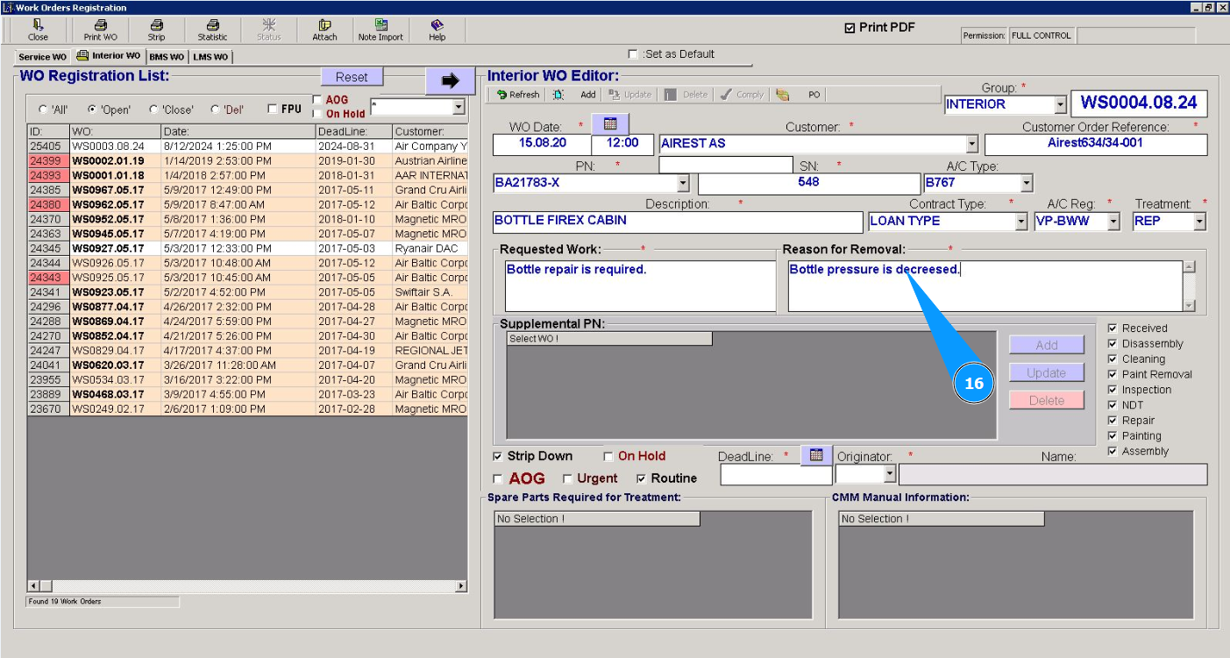Expand the Customer dropdown
Image resolution: width=1230 pixels, height=658 pixels.
coord(970,144)
